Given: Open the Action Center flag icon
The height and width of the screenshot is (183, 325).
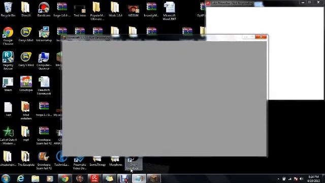Looking at the screenshot, I should [x=296, y=179].
